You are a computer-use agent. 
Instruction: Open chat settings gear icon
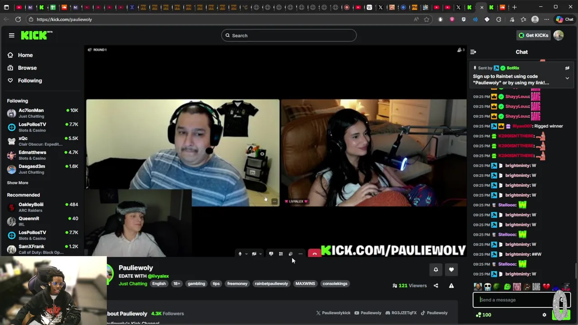click(x=544, y=315)
